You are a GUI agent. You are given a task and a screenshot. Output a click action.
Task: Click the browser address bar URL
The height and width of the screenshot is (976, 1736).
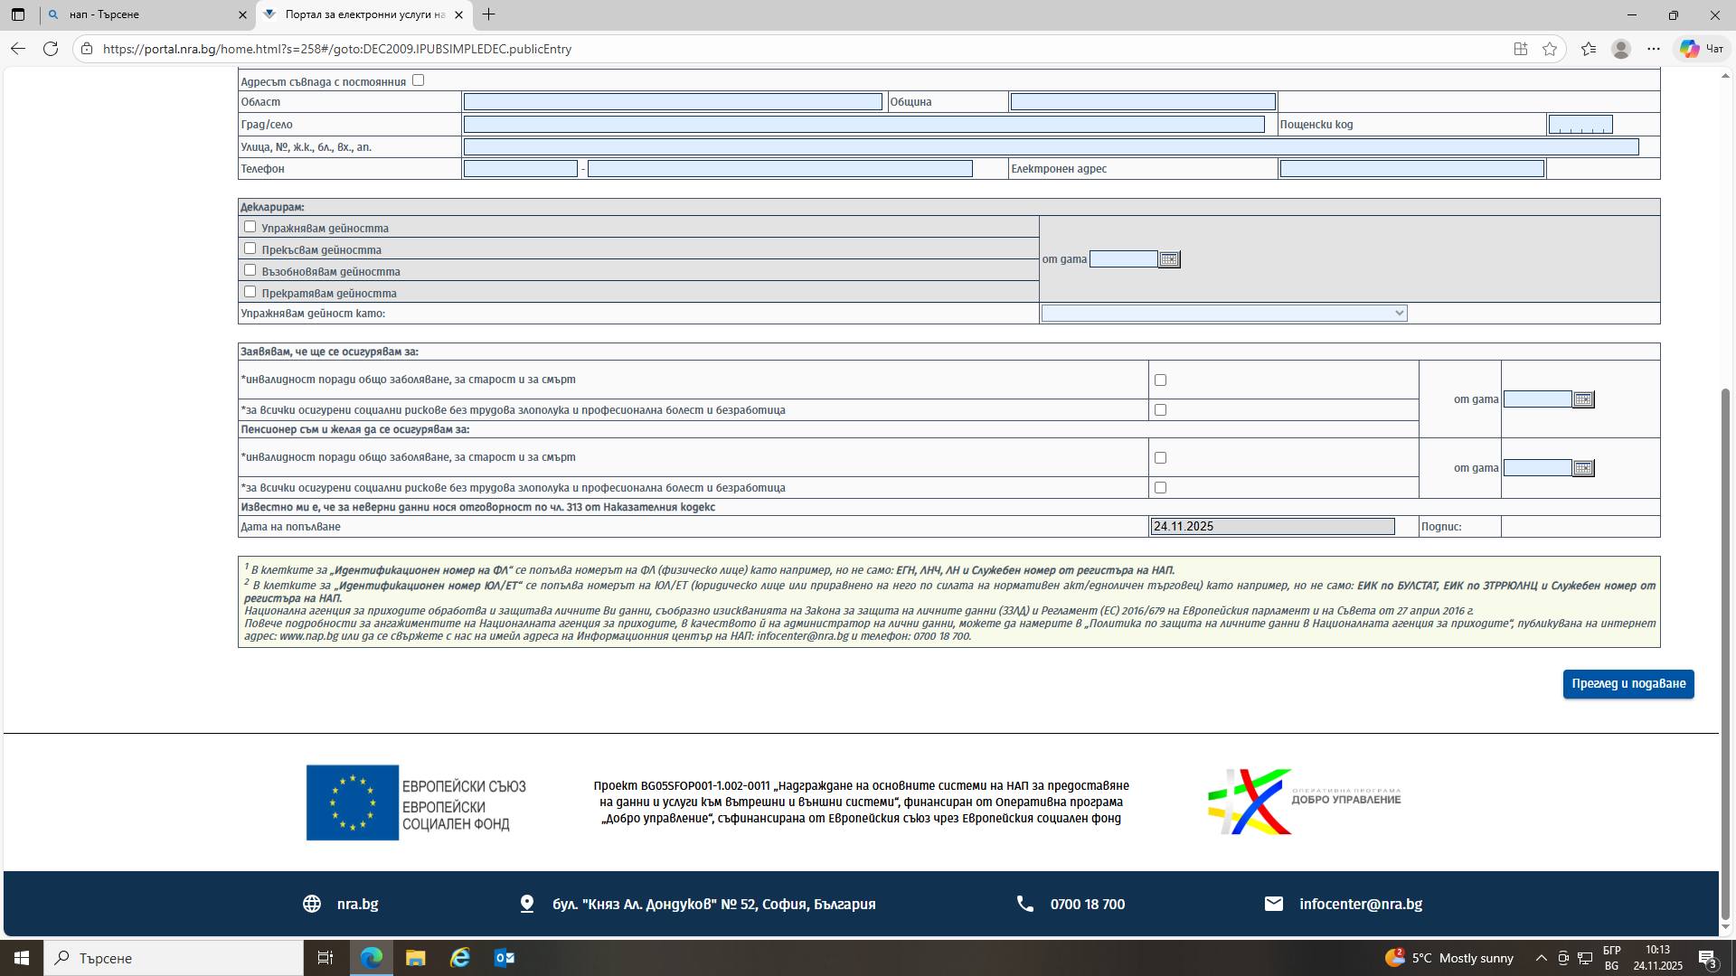[337, 49]
